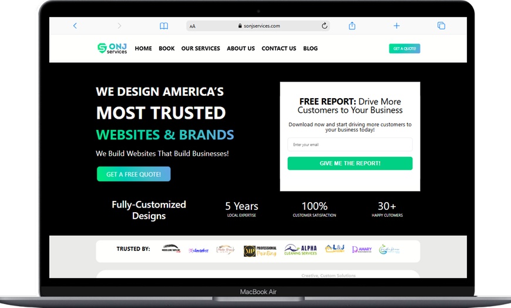Go to the HOME menu item
The height and width of the screenshot is (308, 511).
[143, 48]
